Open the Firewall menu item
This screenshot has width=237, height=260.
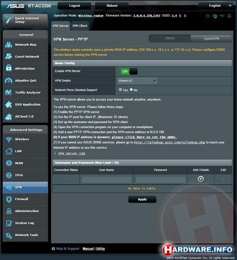[x=26, y=199]
